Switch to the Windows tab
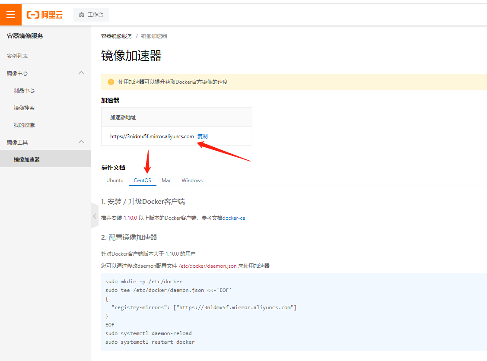 point(192,180)
